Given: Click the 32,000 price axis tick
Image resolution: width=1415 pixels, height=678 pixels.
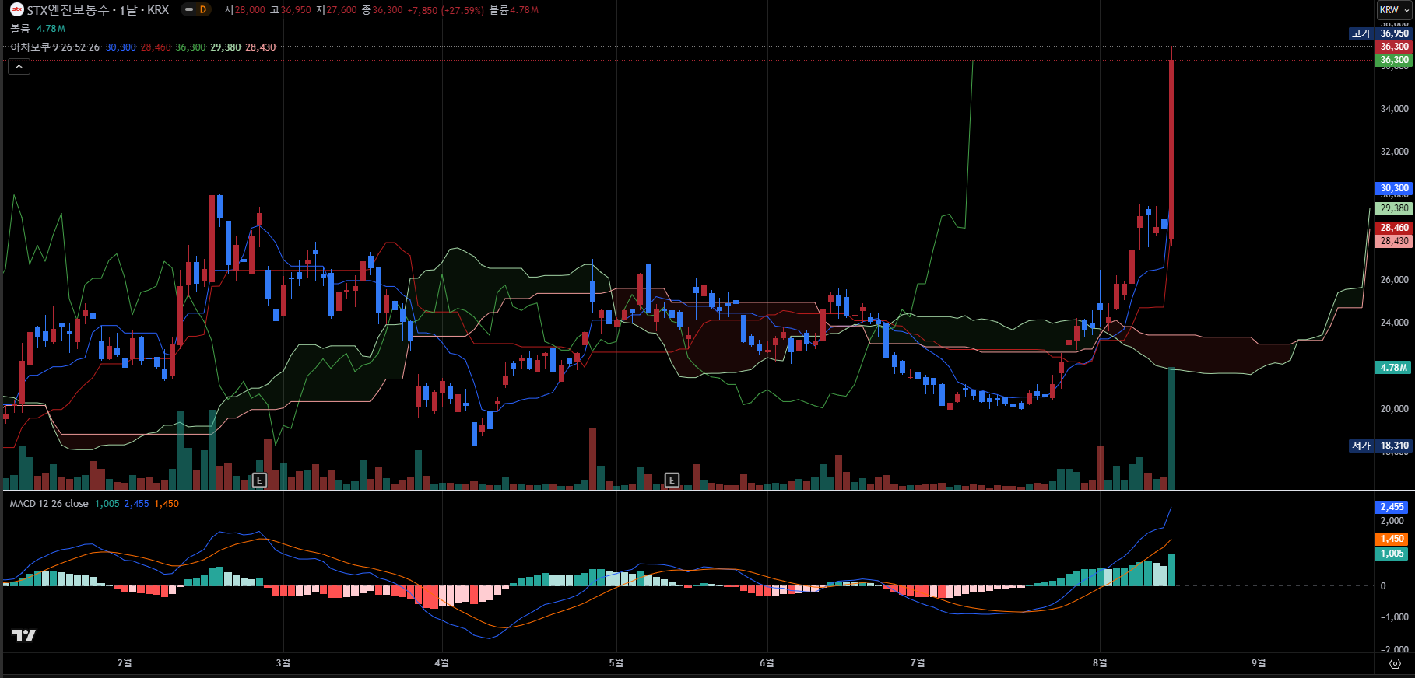Looking at the screenshot, I should click(x=1394, y=152).
